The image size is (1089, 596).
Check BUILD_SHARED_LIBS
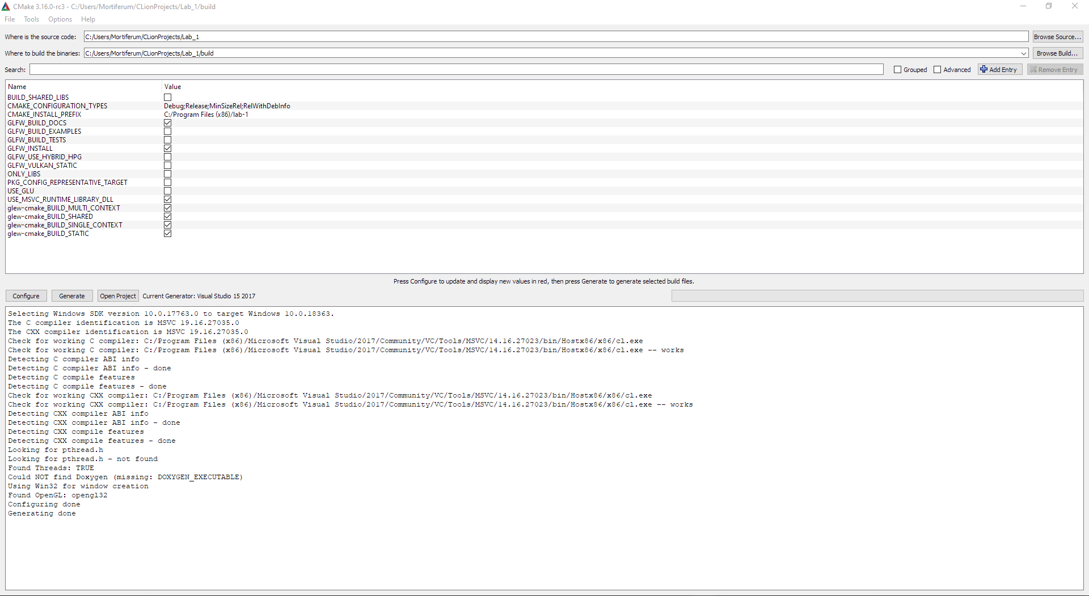pos(167,97)
